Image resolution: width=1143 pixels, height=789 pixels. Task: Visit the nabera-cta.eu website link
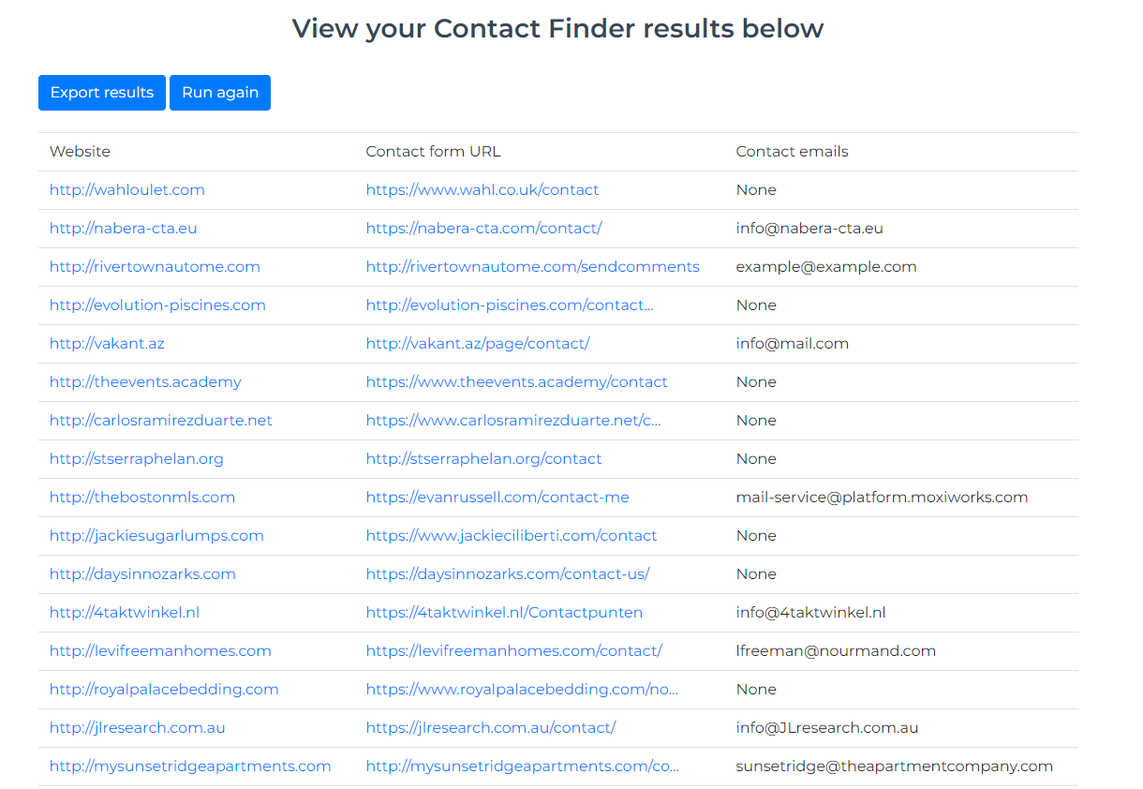point(124,229)
